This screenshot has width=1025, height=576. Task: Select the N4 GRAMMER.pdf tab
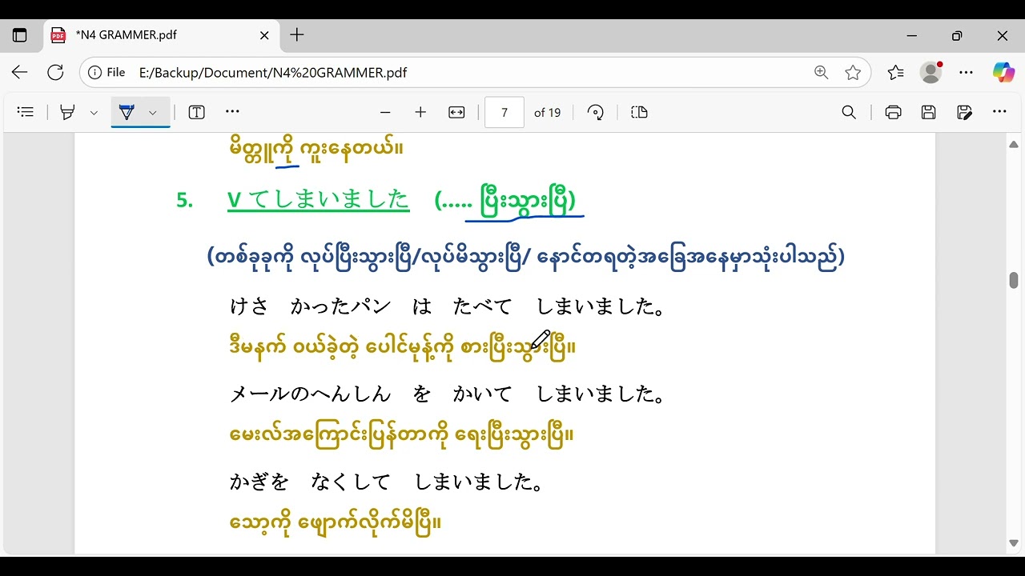tap(160, 35)
